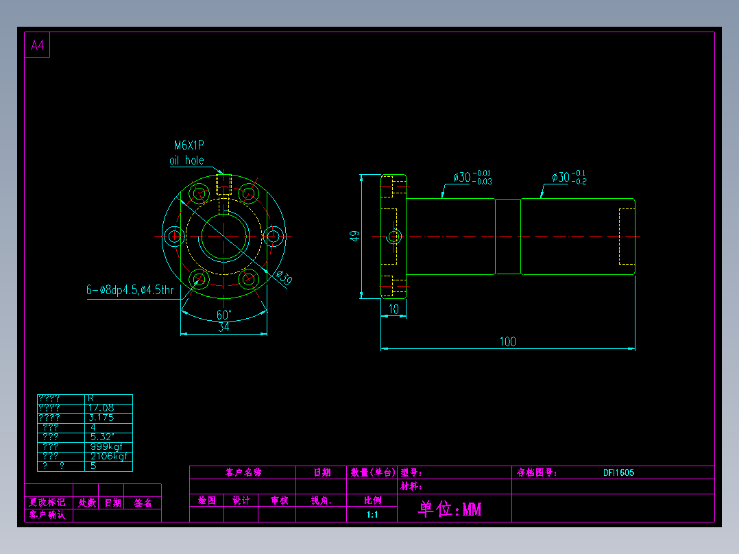Click the 3.175 table value
The image size is (739, 554).
tap(101, 418)
